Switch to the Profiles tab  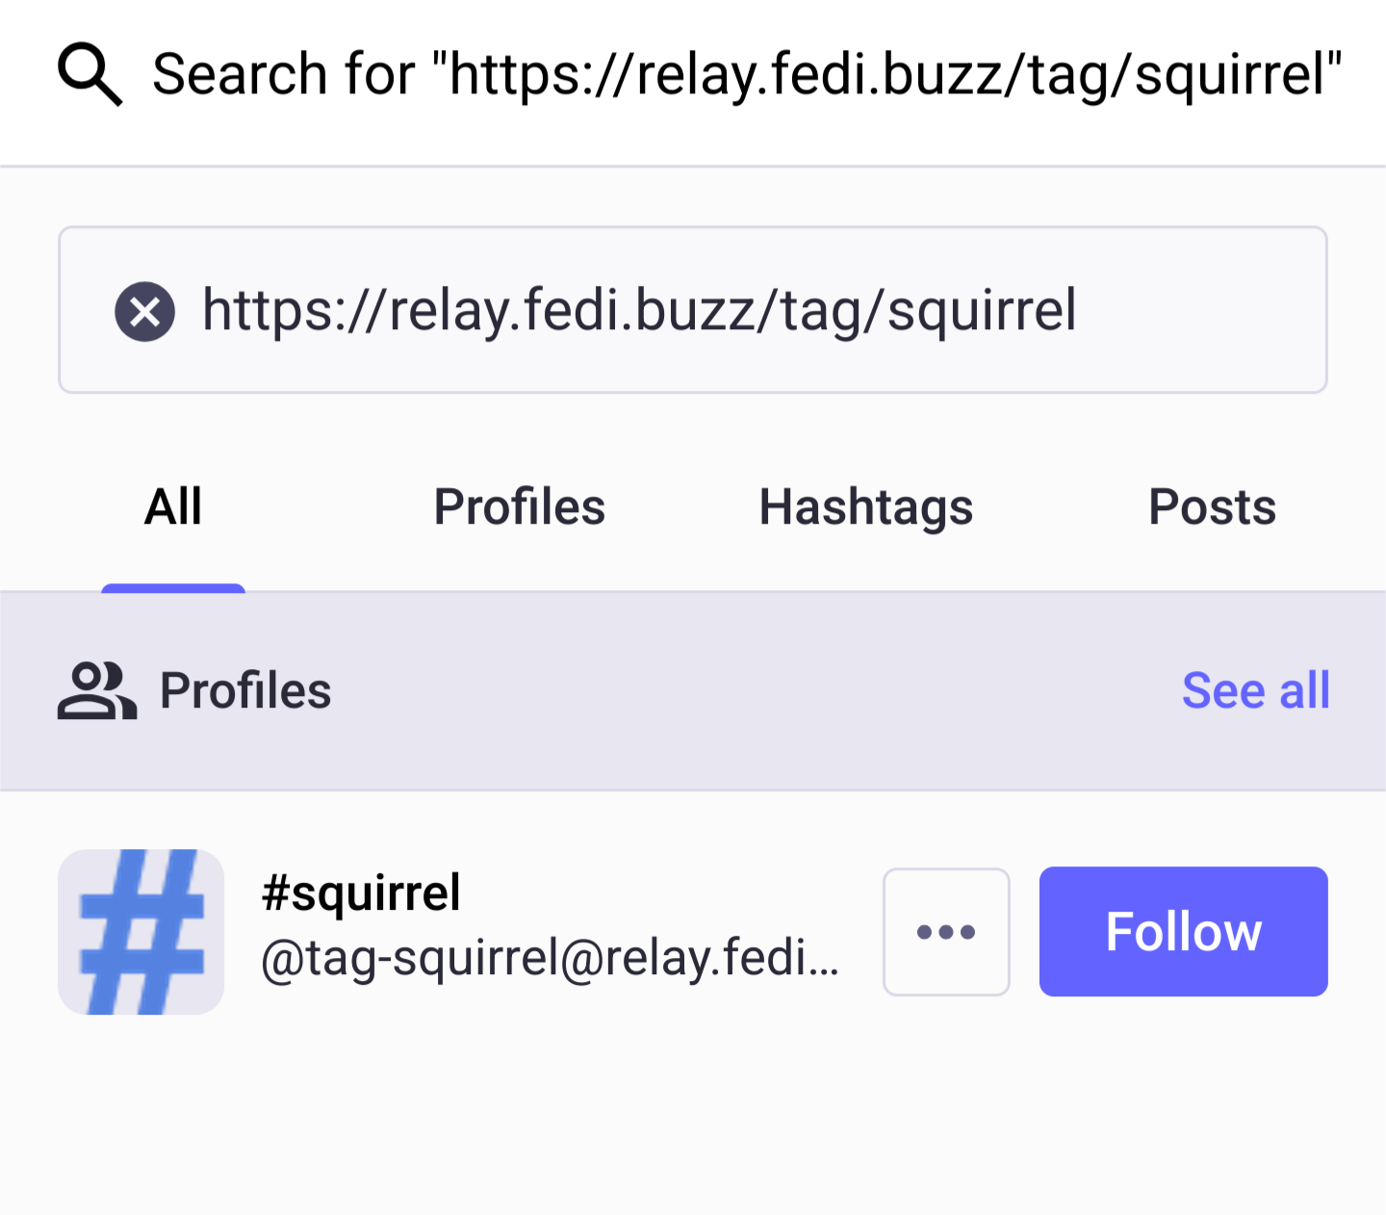pyautogui.click(x=520, y=507)
